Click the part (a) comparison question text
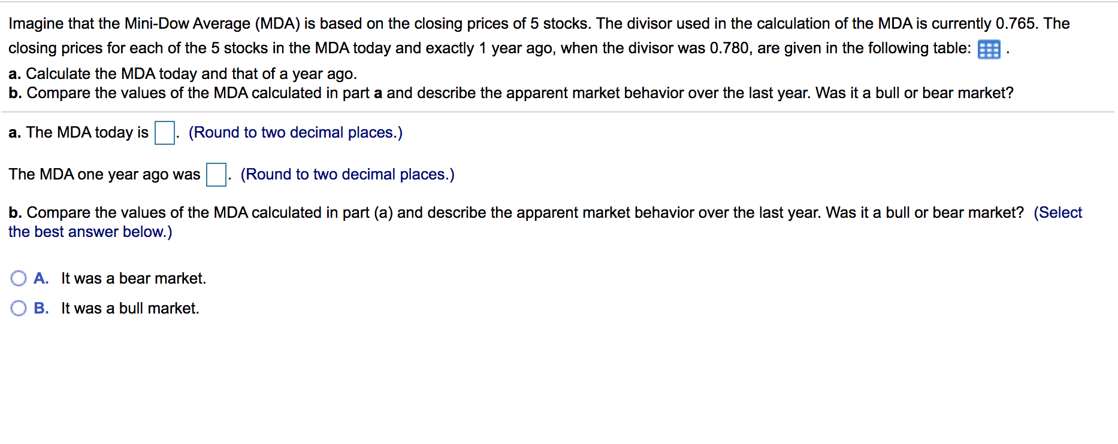Viewport: 1118px width, 444px height. (516, 212)
